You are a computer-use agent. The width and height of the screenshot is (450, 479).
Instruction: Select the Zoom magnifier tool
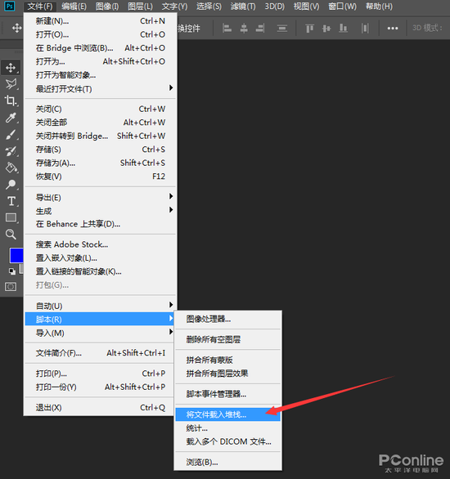[11, 235]
